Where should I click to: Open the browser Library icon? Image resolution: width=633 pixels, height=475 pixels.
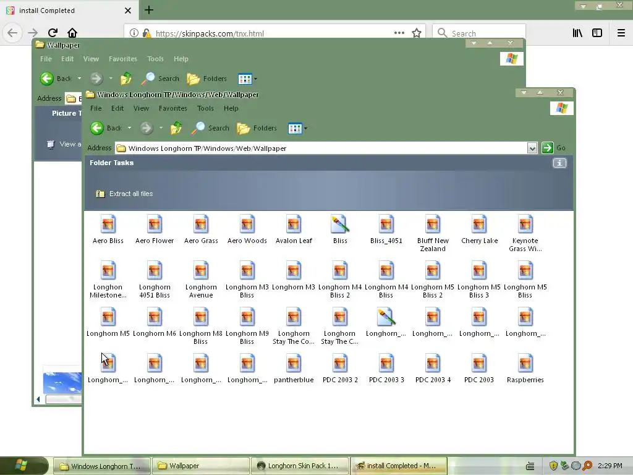(577, 33)
